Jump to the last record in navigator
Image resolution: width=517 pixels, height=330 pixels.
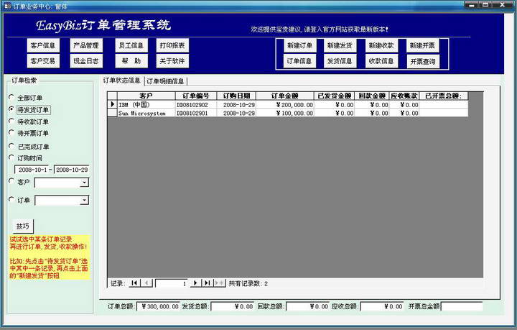[x=207, y=283]
